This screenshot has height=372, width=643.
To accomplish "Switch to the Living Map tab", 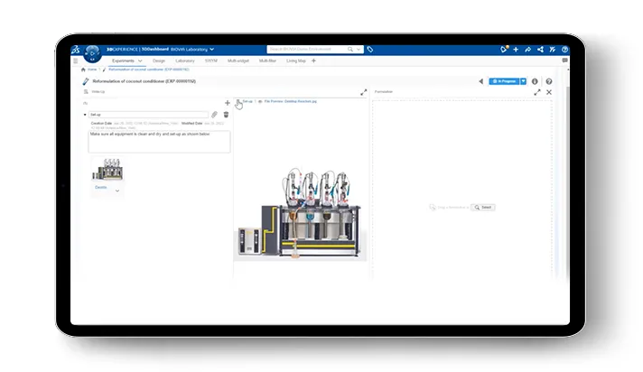I will 296,60.
